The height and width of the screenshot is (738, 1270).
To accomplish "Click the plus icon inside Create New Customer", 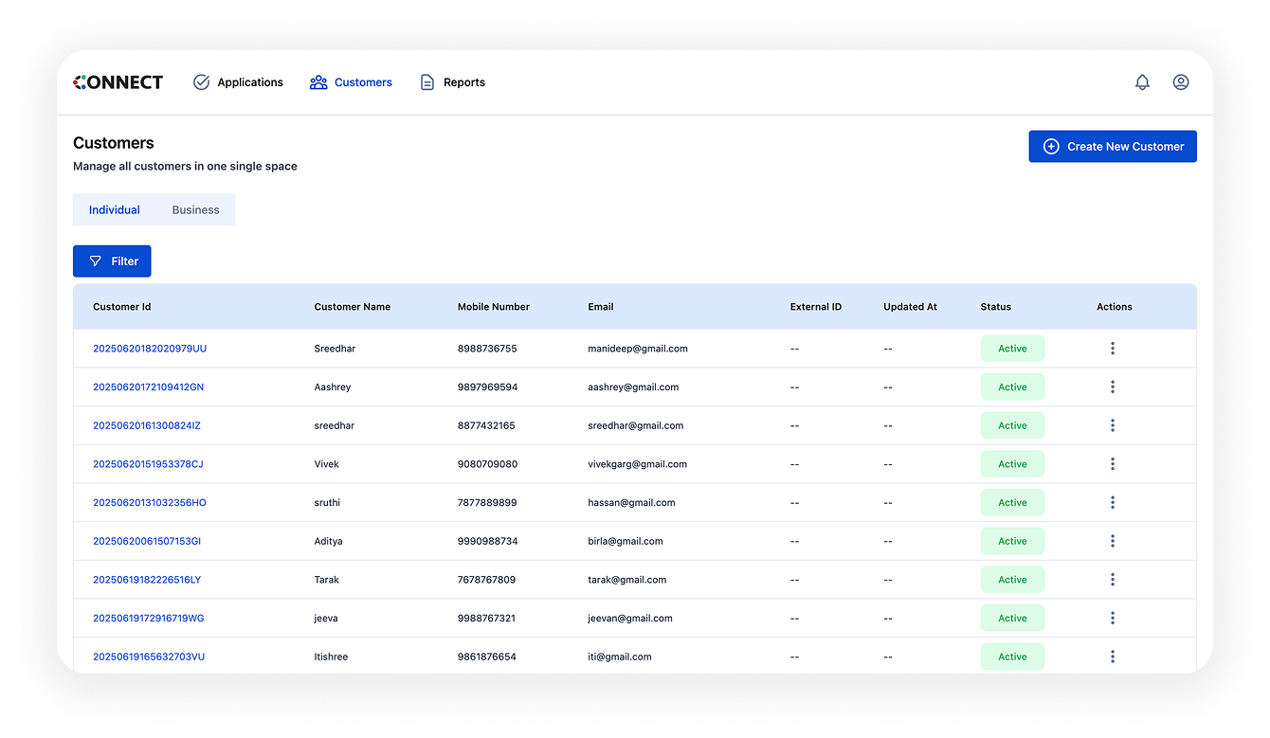I will coord(1050,146).
